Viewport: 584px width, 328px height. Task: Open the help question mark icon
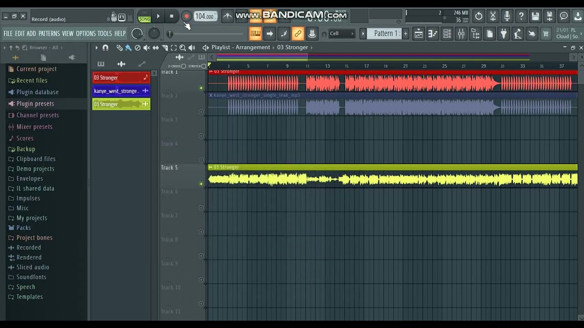(x=521, y=16)
